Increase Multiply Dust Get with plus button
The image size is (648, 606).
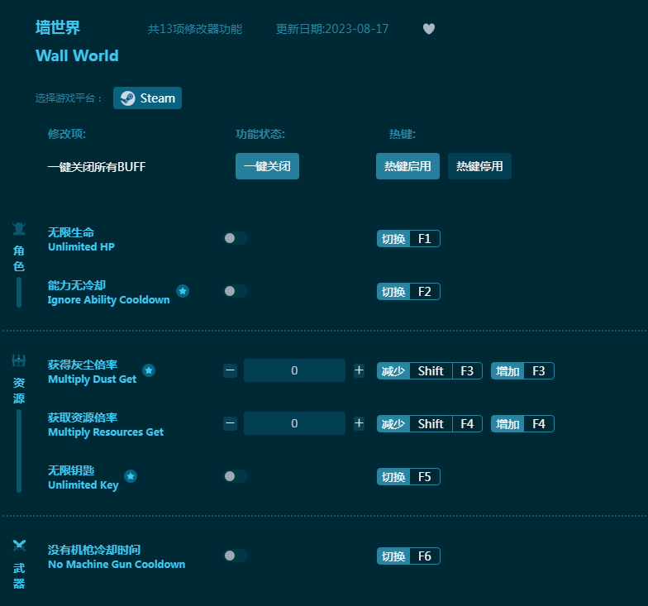coord(359,370)
